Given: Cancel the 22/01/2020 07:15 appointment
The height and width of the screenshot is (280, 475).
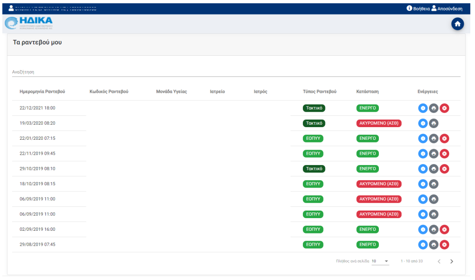Looking at the screenshot, I should click(x=445, y=139).
